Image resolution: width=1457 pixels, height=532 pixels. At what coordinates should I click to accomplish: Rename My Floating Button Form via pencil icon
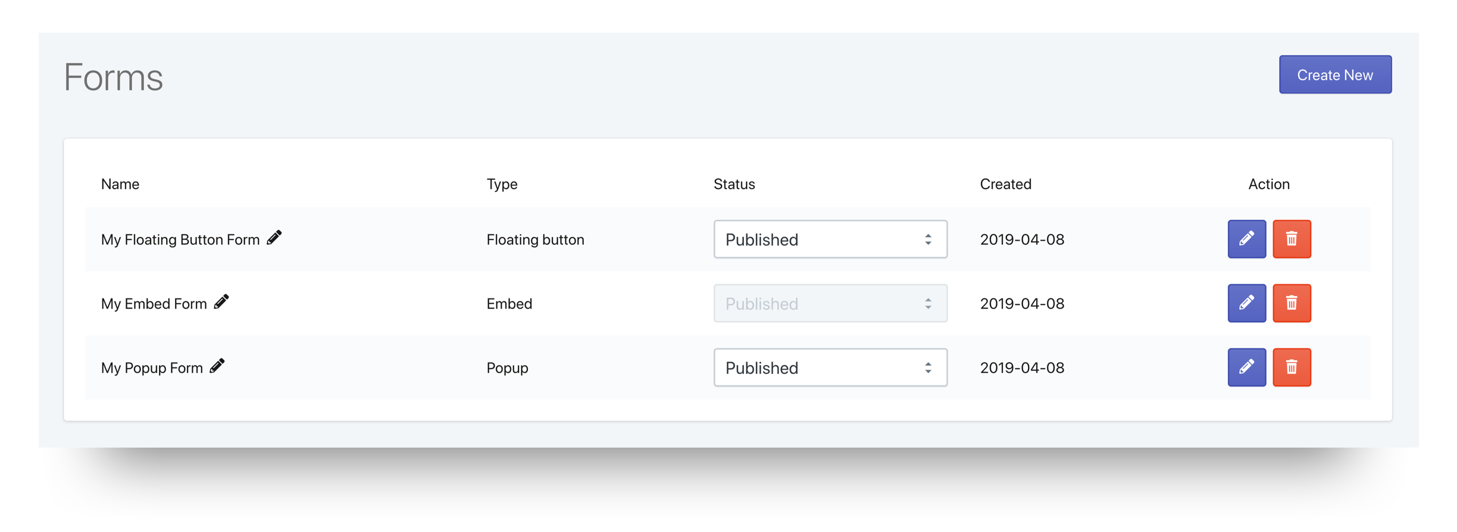tap(274, 238)
